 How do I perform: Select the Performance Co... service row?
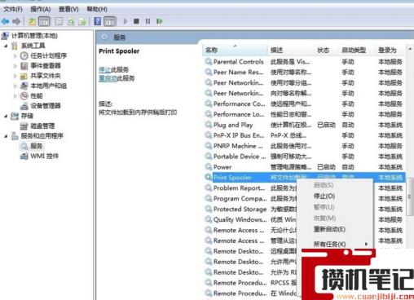(304, 104)
